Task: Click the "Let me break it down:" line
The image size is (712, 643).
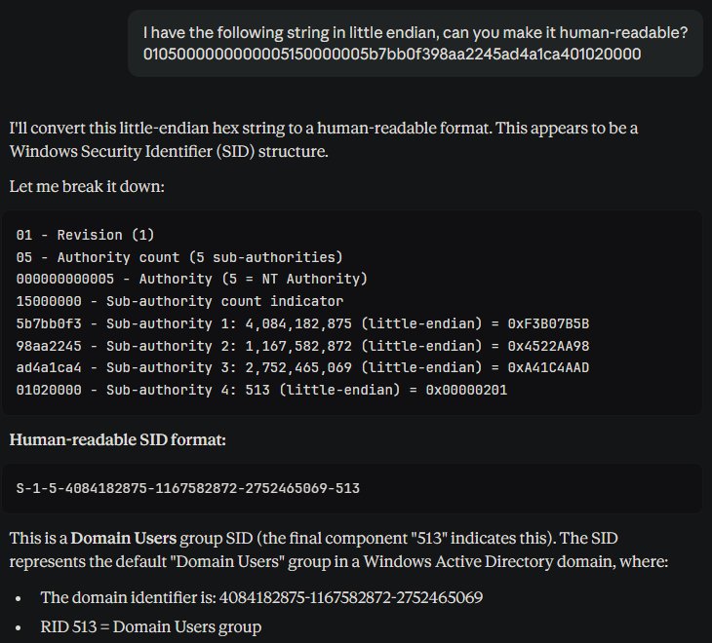Action: click(x=87, y=186)
